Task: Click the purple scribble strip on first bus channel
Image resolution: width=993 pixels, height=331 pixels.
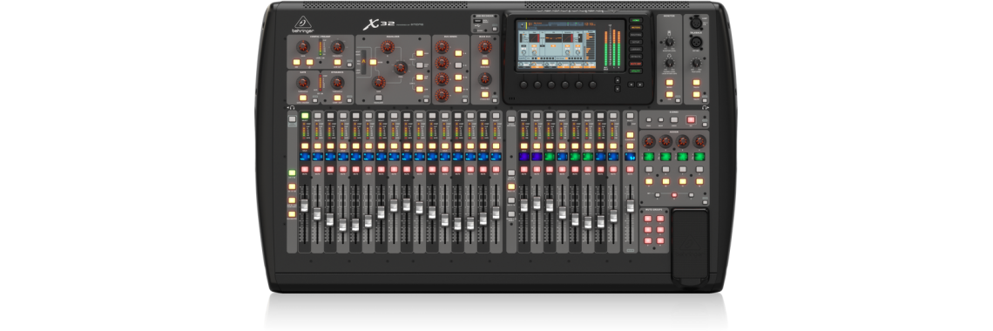Action: coord(524,156)
